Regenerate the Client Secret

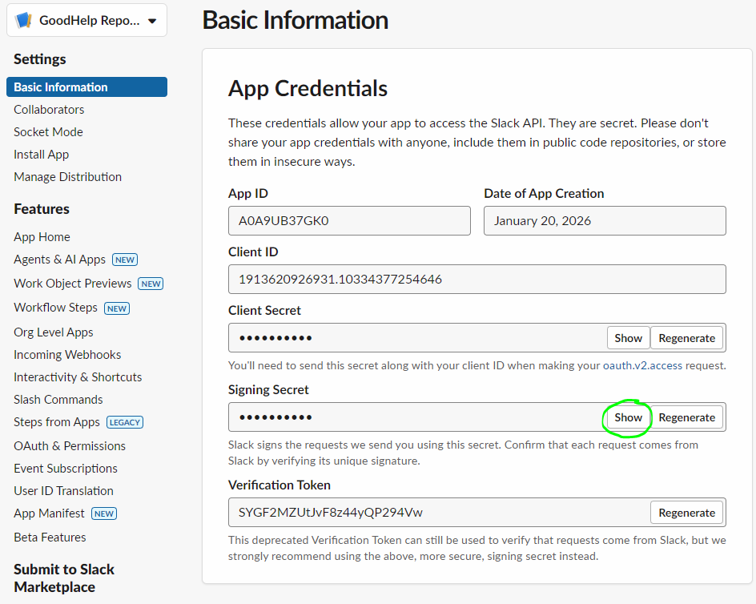tap(686, 338)
